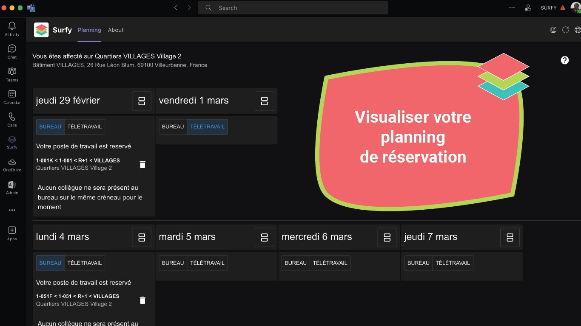Image resolution: width=581 pixels, height=326 pixels.
Task: Select the Surfy app in sidebar
Action: (x=12, y=142)
